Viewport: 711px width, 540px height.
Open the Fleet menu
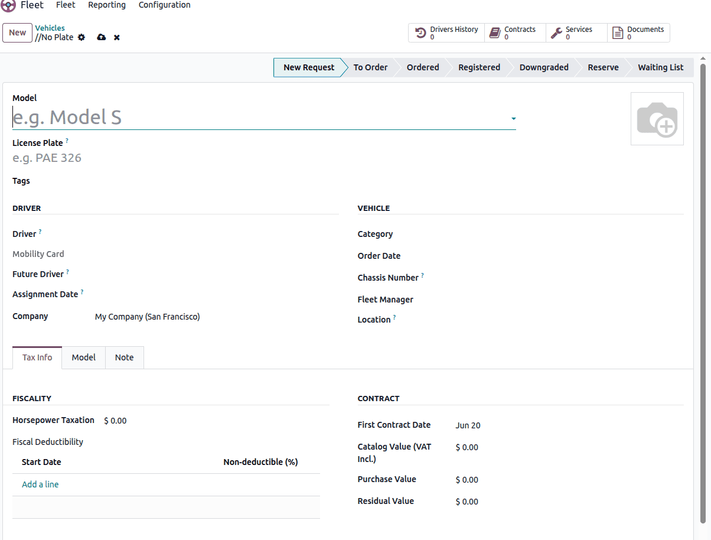[66, 5]
